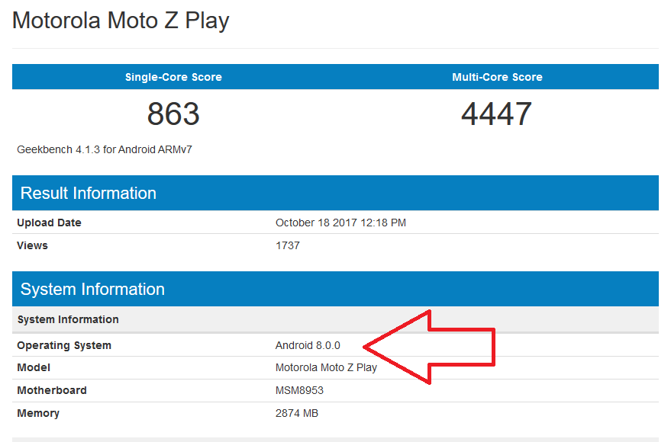Click the Motorola Moto Z Play title
Screen dimensions: 671x442
pos(121,21)
